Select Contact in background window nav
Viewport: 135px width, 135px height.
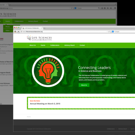coord(45,21)
